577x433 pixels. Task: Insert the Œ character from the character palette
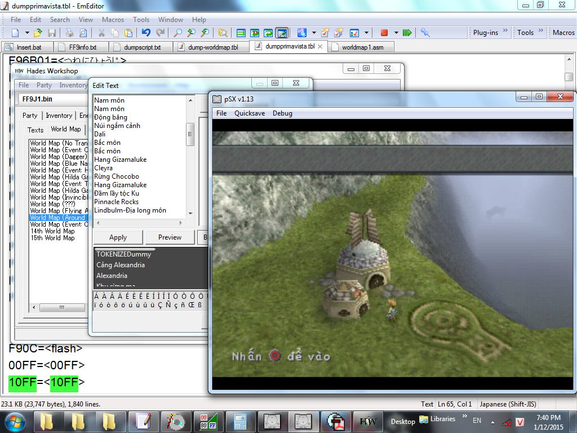191,305
